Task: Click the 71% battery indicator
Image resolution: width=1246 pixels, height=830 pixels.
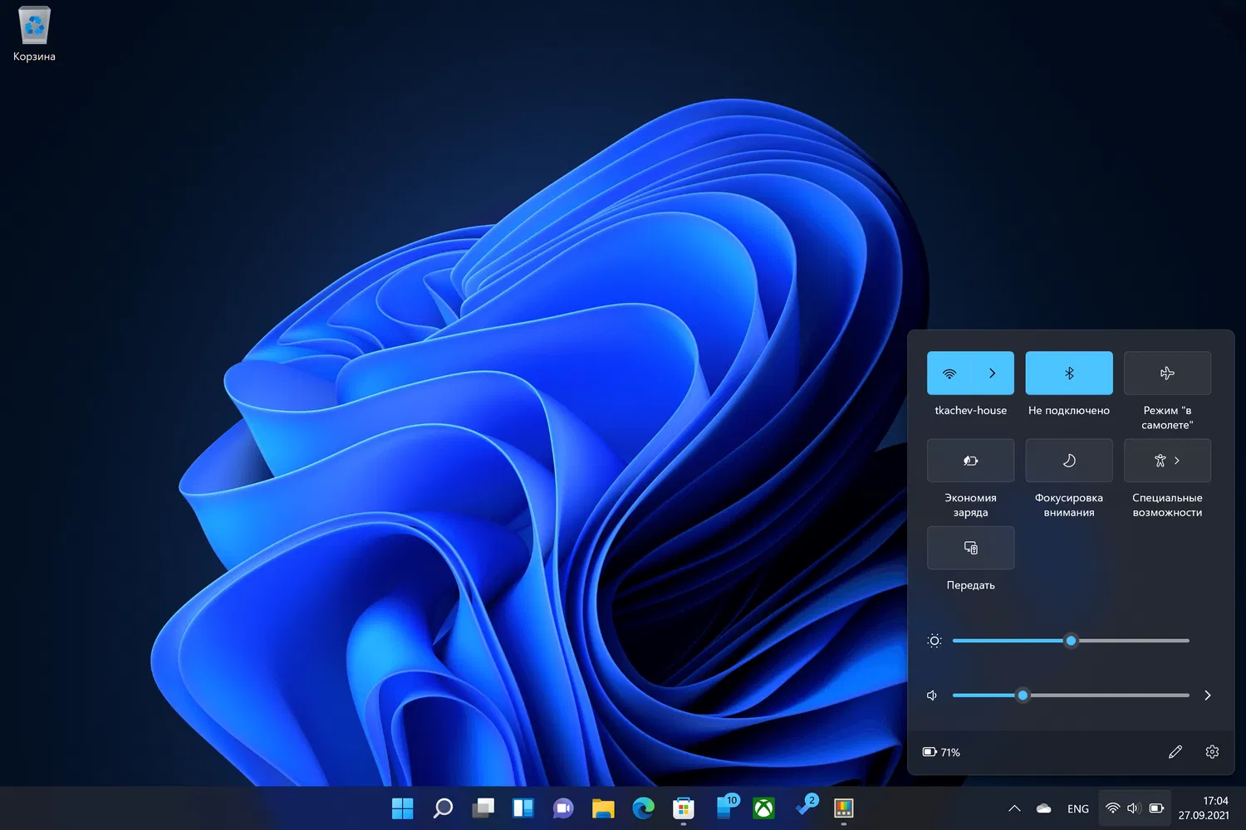Action: click(x=941, y=752)
